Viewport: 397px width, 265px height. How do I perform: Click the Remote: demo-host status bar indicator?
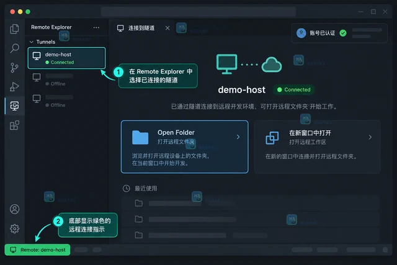click(x=37, y=250)
